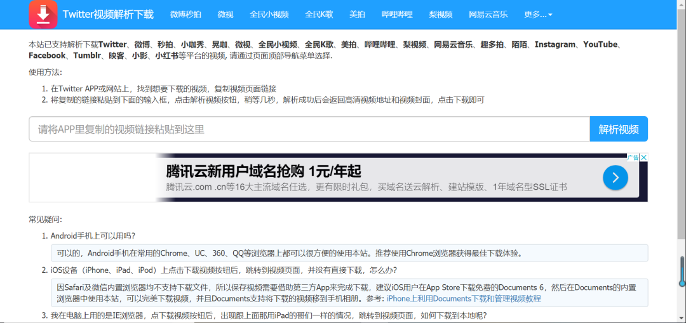
Task: Choose 哔哩哔哩 from the navbar
Action: coord(397,14)
